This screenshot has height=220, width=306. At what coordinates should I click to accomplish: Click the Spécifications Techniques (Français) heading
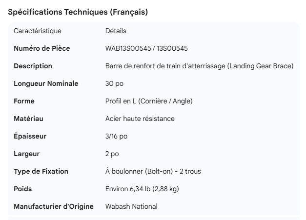click(x=78, y=12)
